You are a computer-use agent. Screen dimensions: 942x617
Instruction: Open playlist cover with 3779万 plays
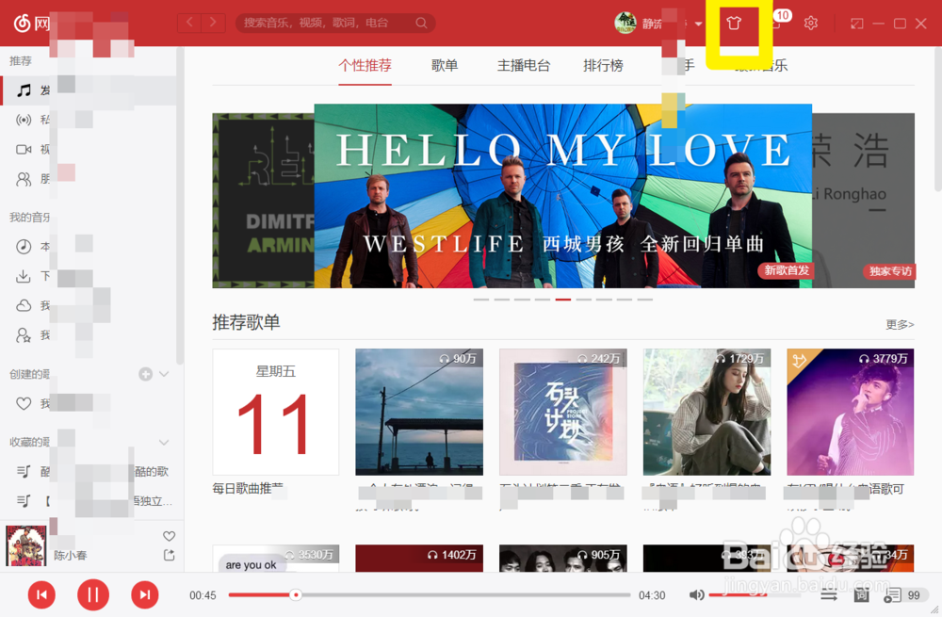(x=851, y=413)
